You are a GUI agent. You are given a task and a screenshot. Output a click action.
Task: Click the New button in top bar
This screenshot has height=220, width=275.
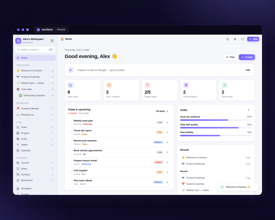253,39
